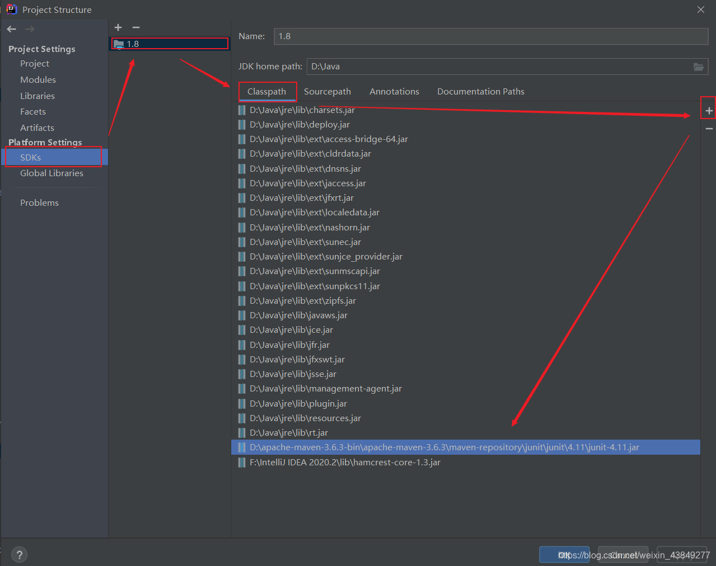The height and width of the screenshot is (566, 716).
Task: Add classpath entry with plus button
Action: (x=709, y=111)
